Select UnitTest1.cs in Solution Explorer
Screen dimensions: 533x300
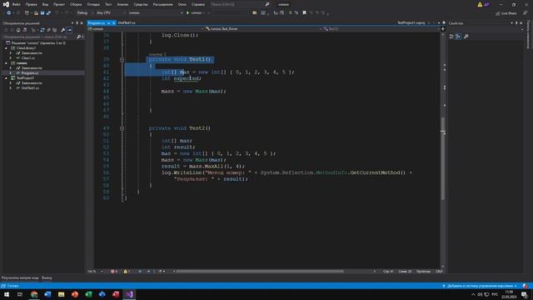coord(30,88)
